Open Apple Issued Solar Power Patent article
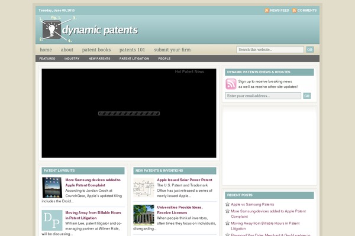The image size is (355, 236). [x=185, y=180]
